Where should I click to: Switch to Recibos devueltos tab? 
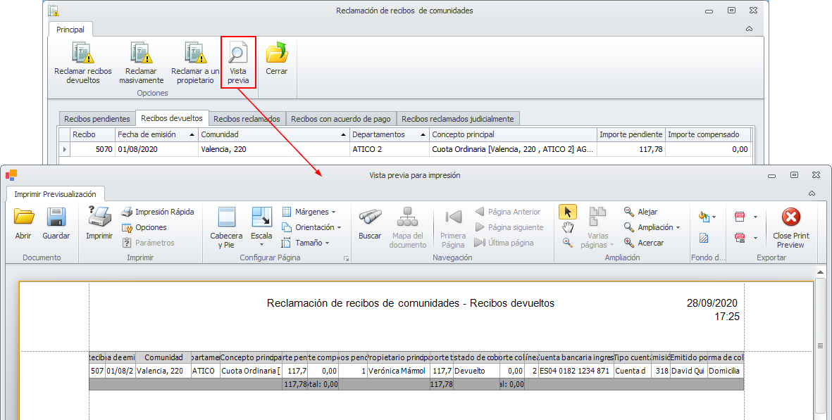[171, 118]
